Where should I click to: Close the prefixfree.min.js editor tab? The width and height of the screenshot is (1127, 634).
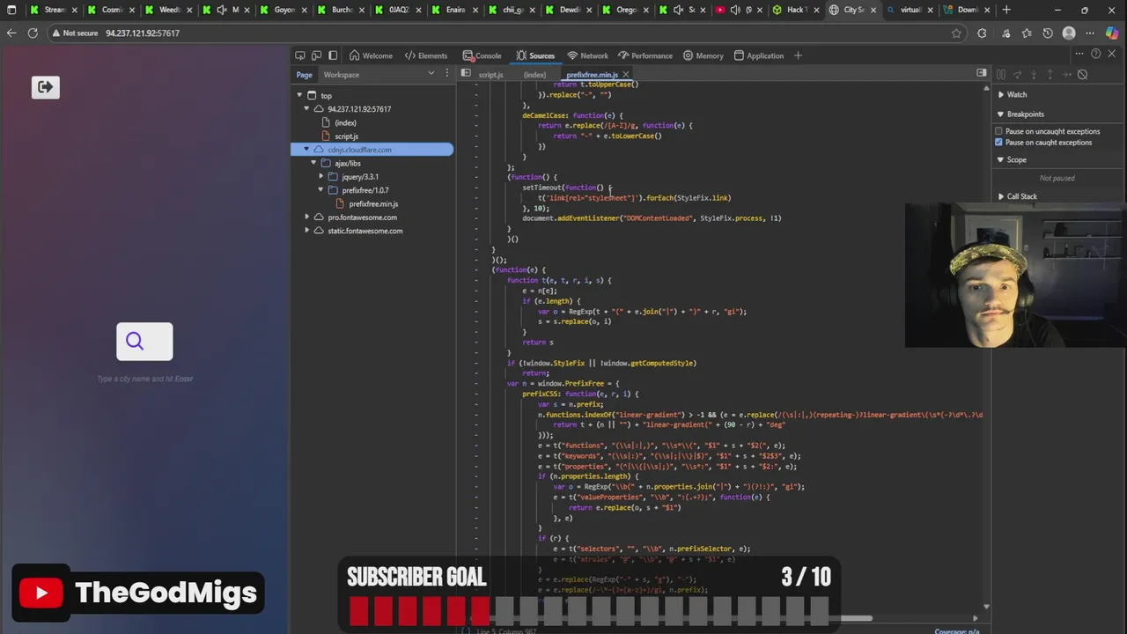[x=626, y=75]
